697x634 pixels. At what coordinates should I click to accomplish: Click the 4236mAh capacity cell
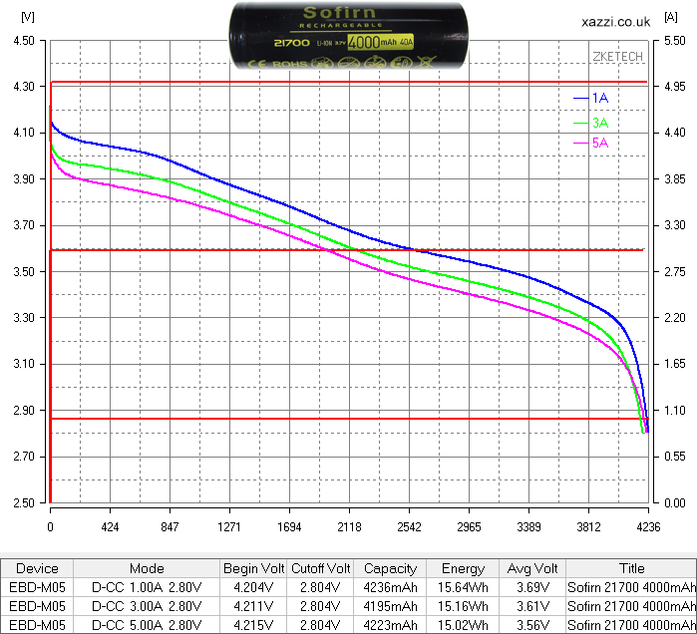point(390,587)
